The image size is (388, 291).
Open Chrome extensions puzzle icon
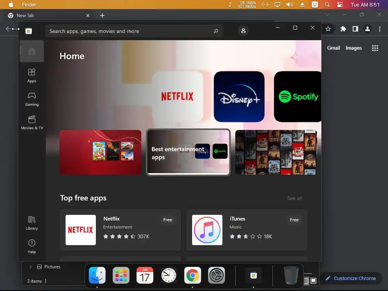coord(343,29)
